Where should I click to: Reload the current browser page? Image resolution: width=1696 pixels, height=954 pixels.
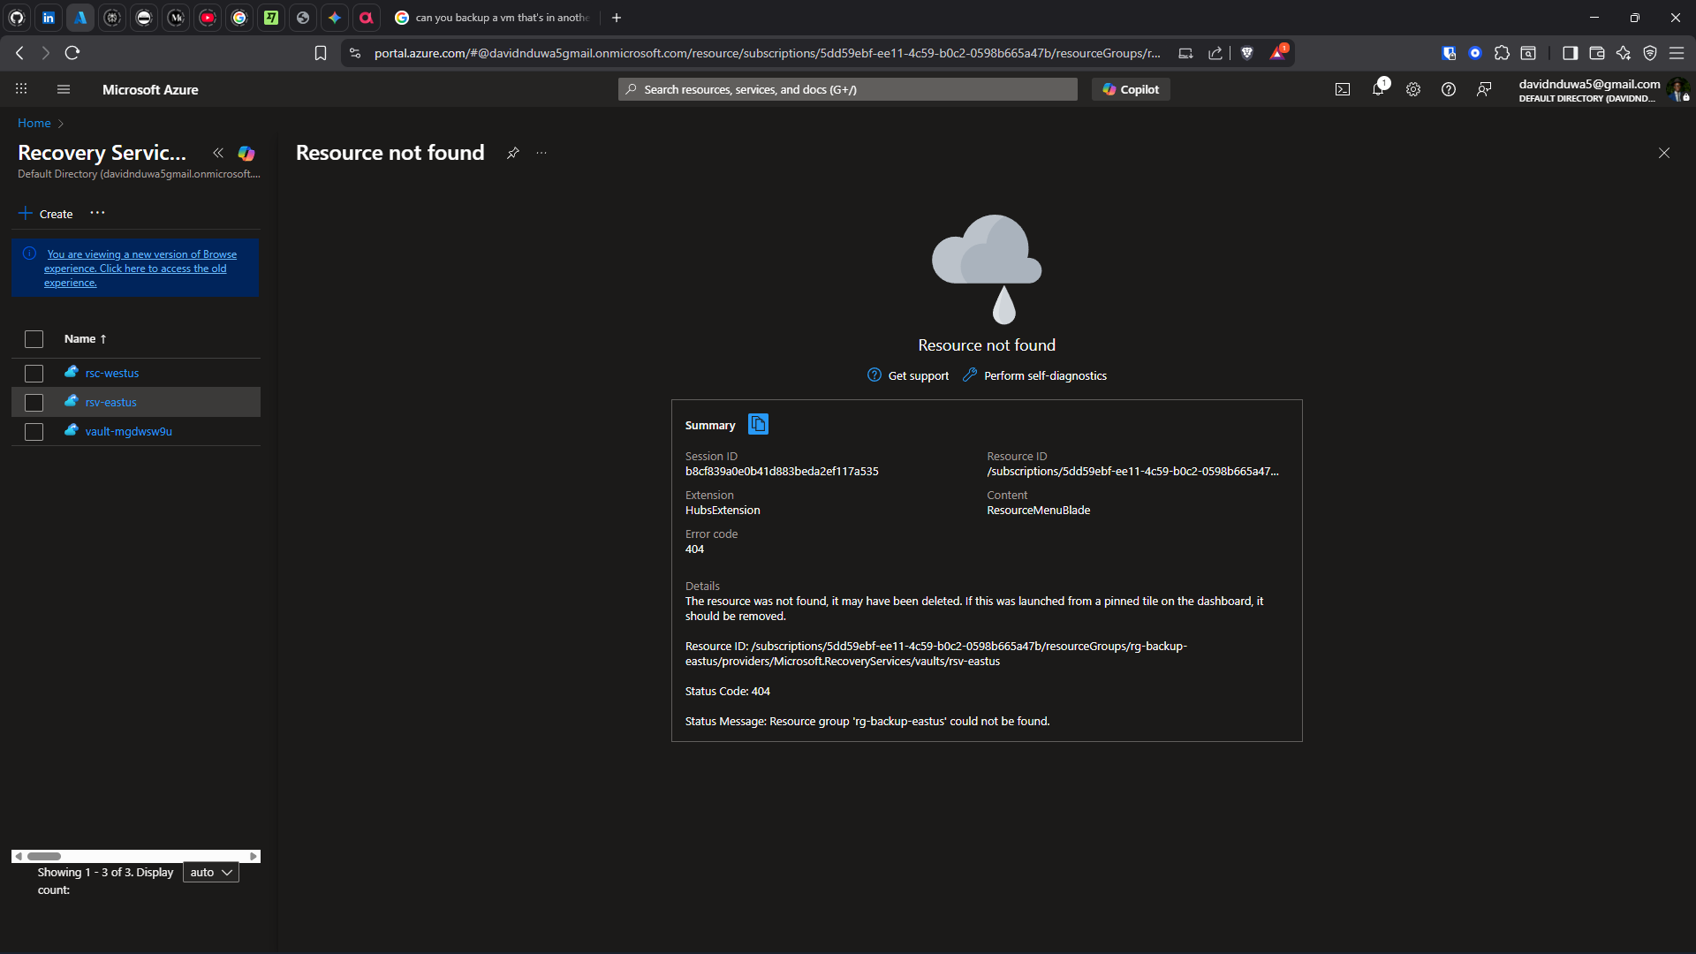[x=72, y=53]
